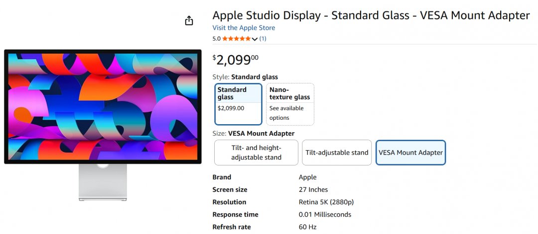Select Tilt- and height-adjustable stand option

(256, 153)
